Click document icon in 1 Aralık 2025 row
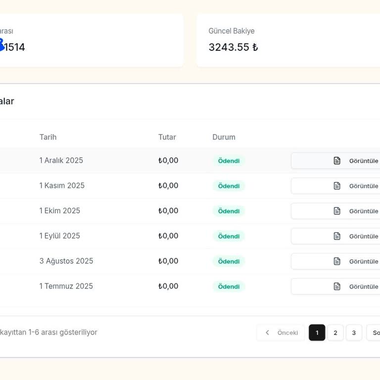This screenshot has height=380, width=380. [337, 161]
